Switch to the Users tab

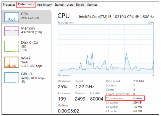tap(70, 5)
